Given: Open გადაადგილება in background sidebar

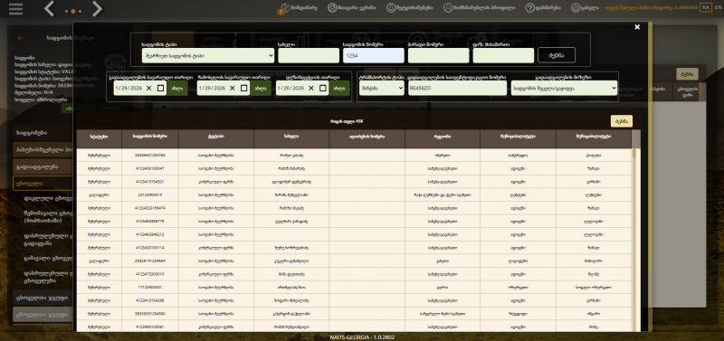Looking at the screenshot, I should [x=43, y=166].
